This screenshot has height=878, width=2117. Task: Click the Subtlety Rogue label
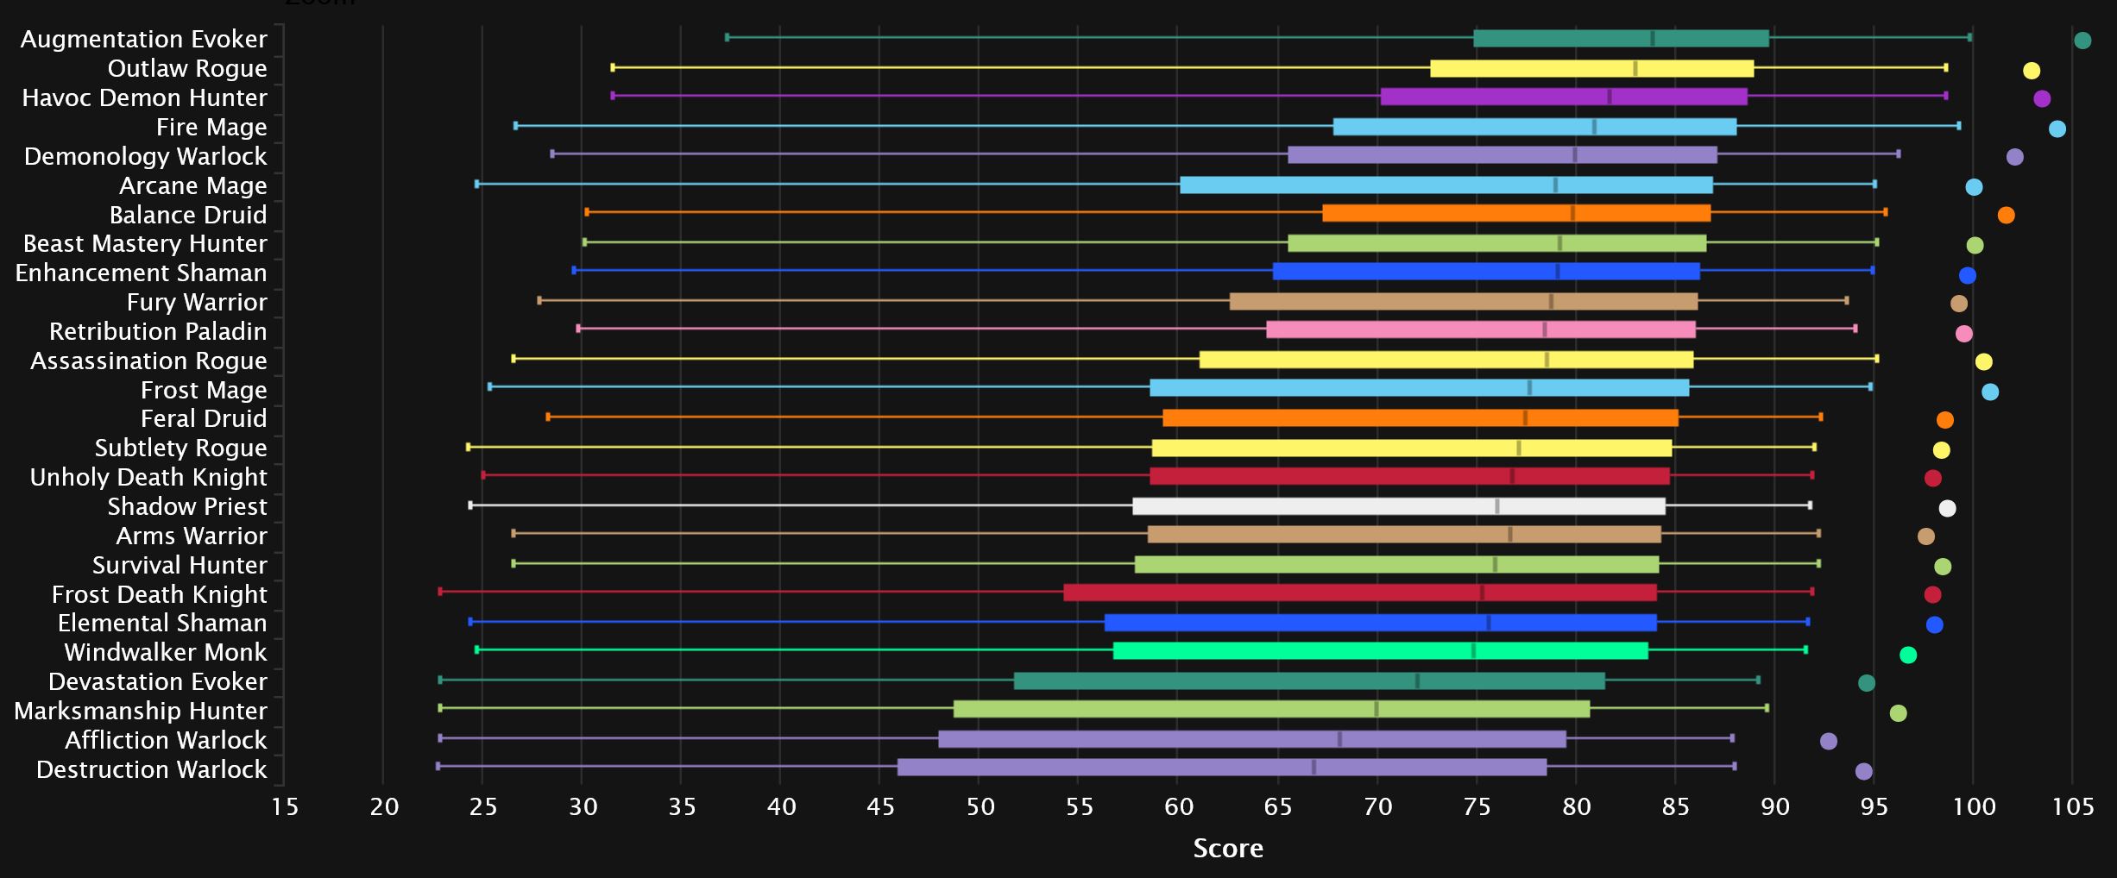181,448
